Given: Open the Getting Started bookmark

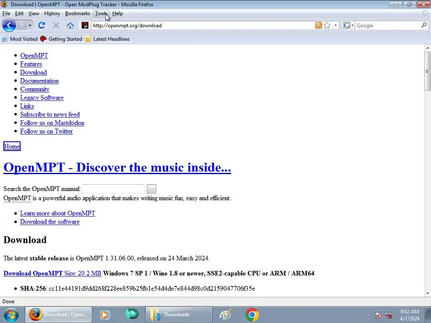Looking at the screenshot, I should coord(61,39).
